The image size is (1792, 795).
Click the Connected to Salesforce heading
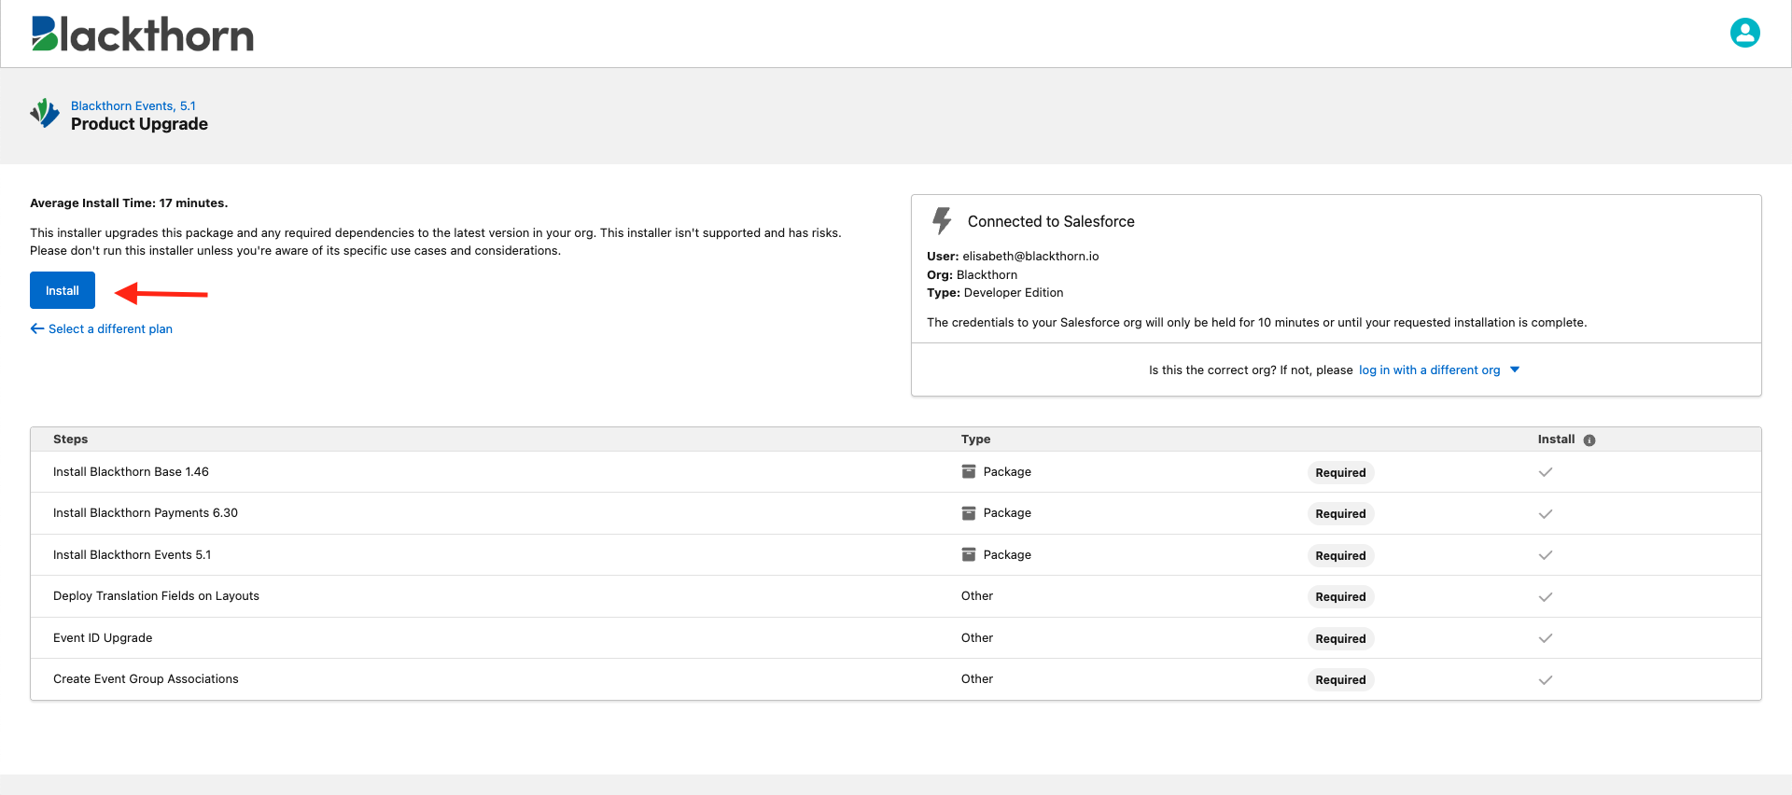tap(1051, 222)
